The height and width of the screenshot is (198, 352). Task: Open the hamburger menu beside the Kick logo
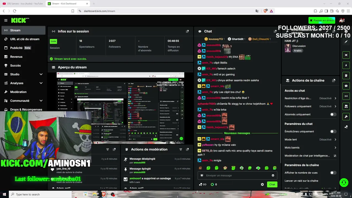point(6,20)
